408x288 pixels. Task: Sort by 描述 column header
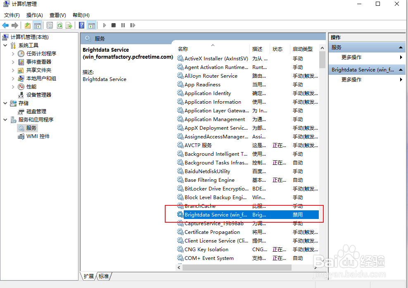[x=257, y=49]
